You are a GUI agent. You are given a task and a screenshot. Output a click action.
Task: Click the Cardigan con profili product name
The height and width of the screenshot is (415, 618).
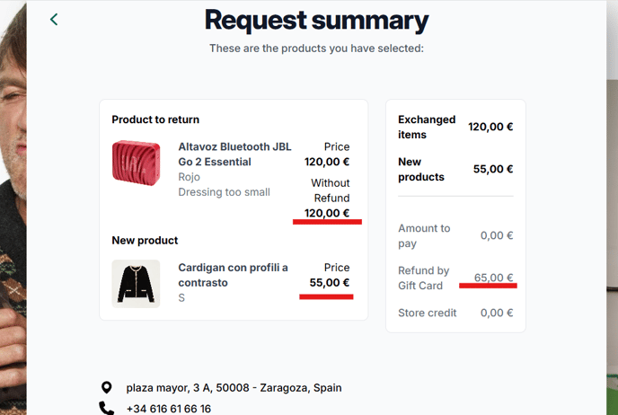tap(233, 275)
